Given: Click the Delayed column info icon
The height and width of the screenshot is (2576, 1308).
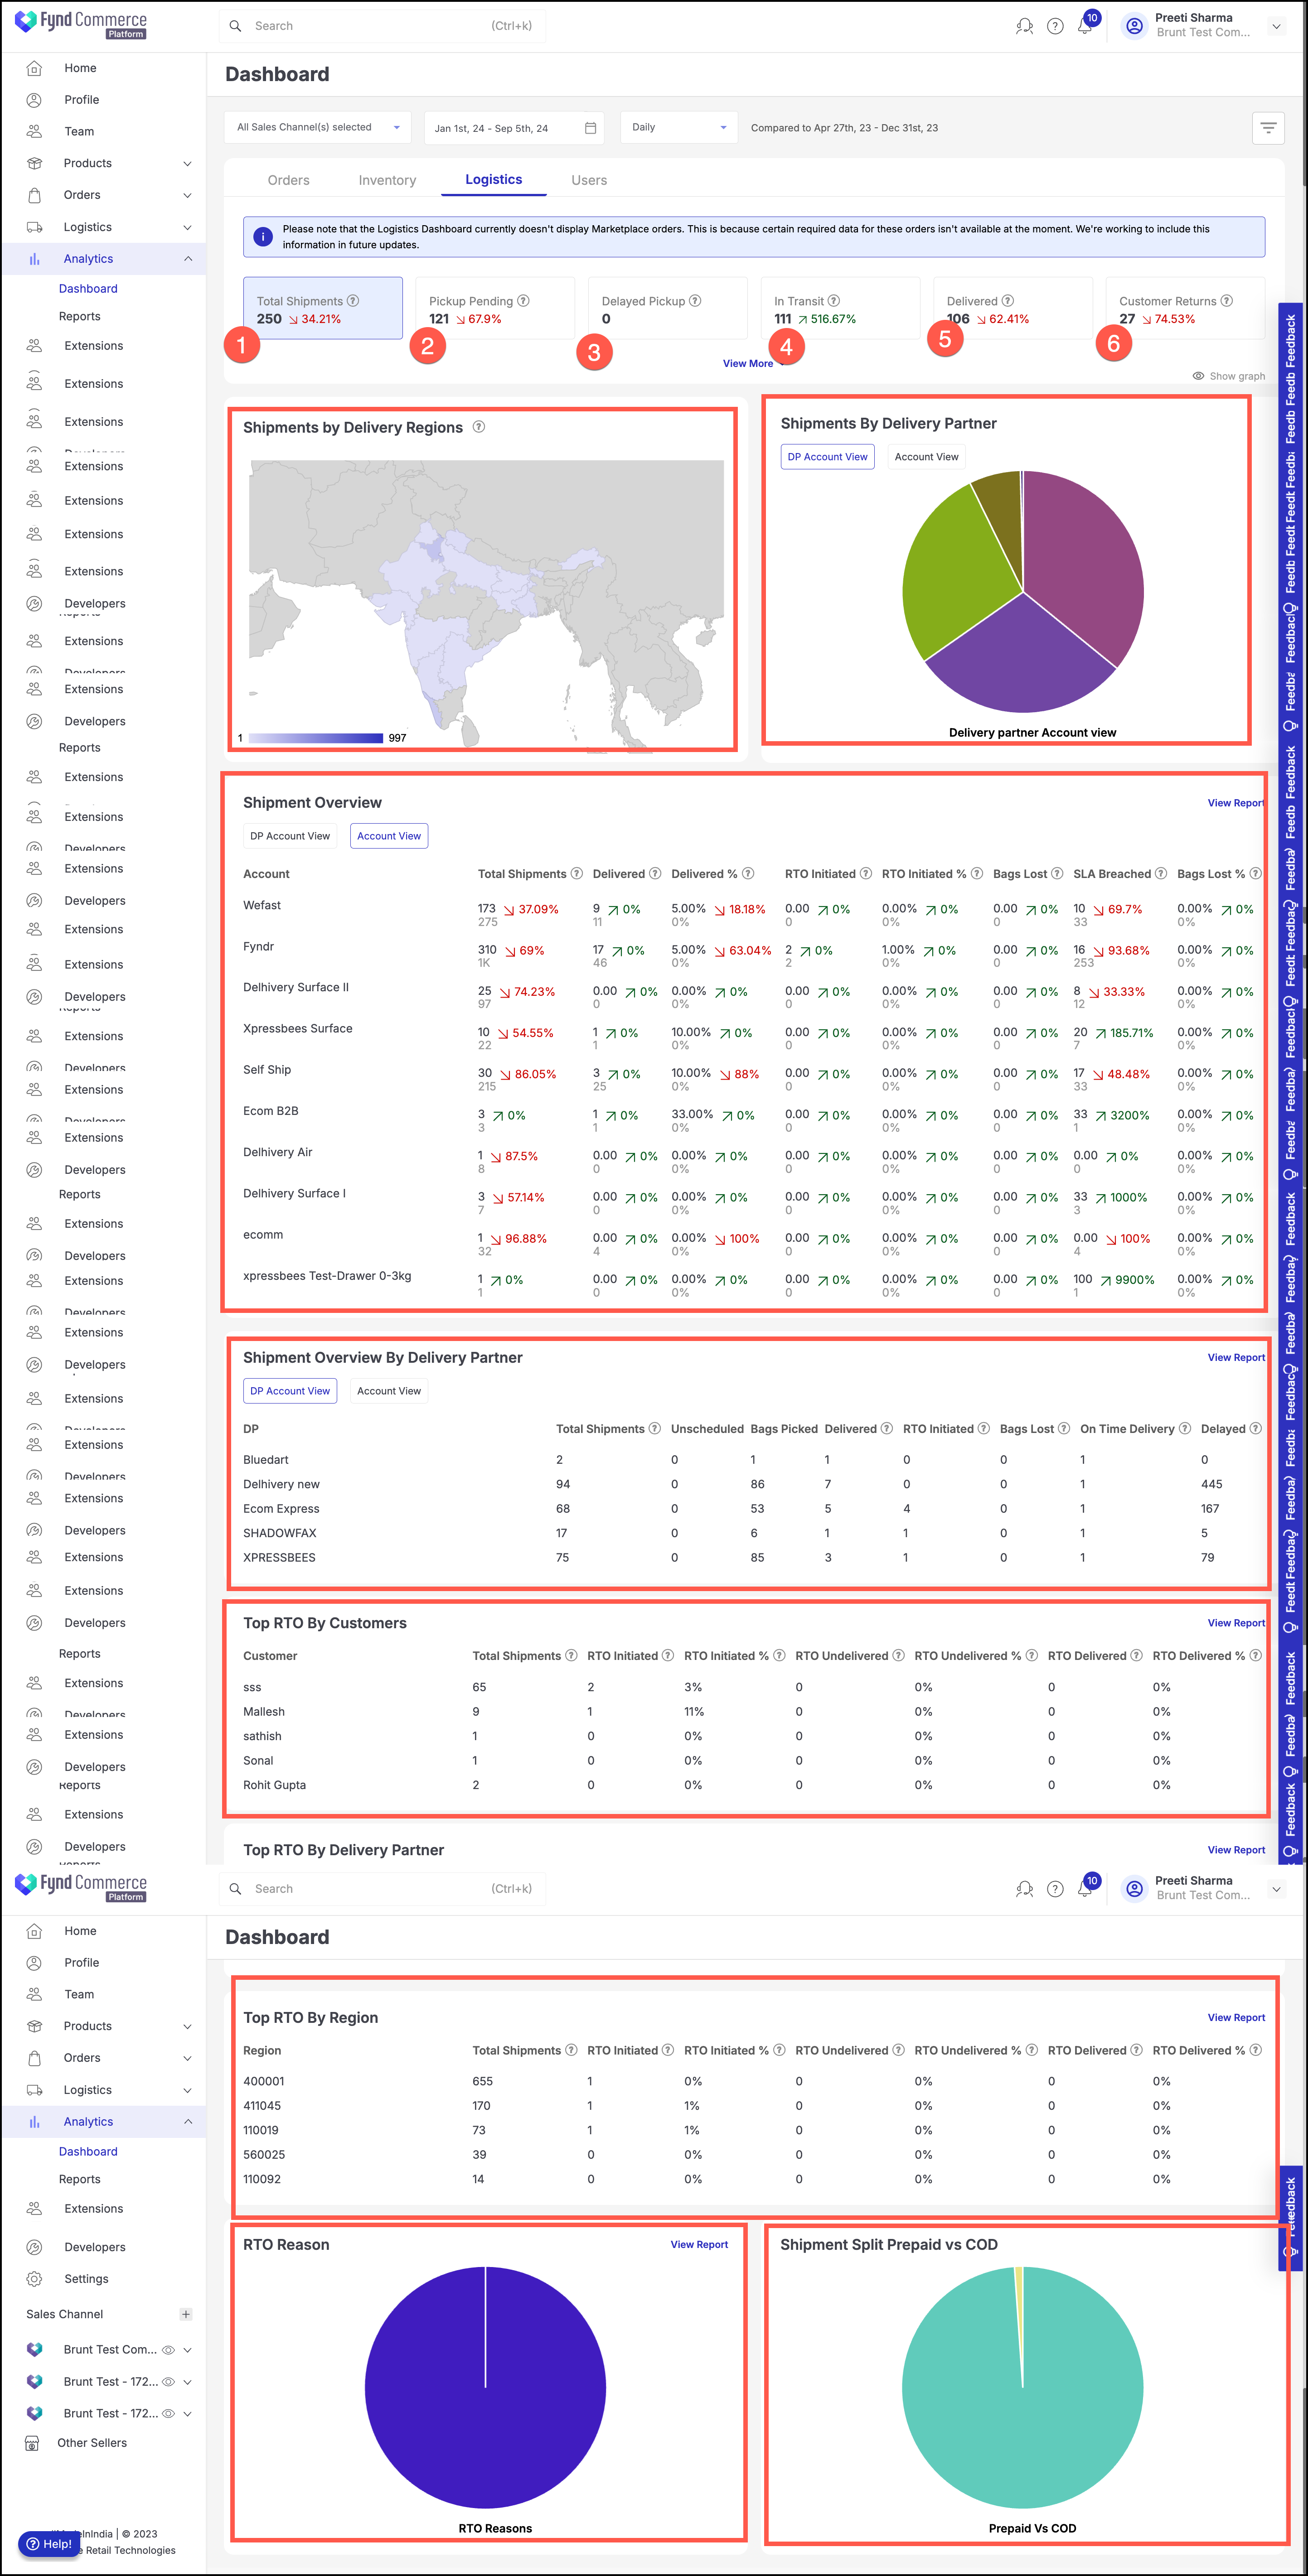Looking at the screenshot, I should [x=1256, y=1429].
